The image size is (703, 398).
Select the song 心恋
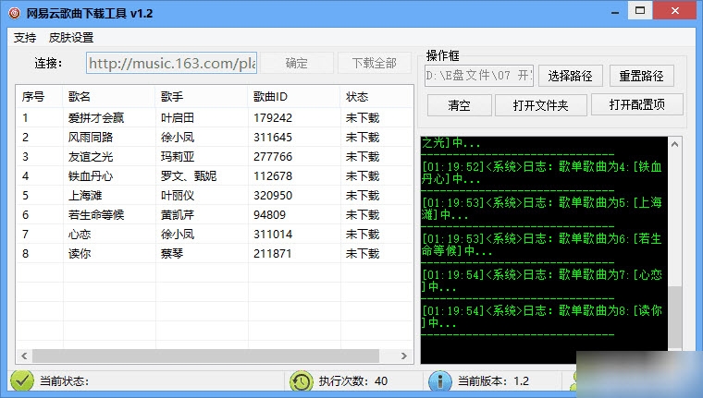(80, 235)
